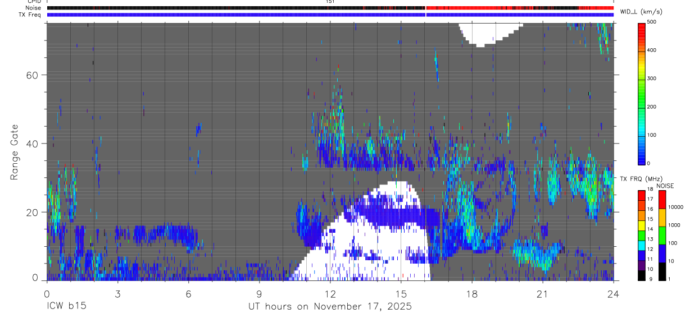Click the '3' hour tick on UT axis
Image resolution: width=690 pixels, height=318 pixels.
pos(117,293)
